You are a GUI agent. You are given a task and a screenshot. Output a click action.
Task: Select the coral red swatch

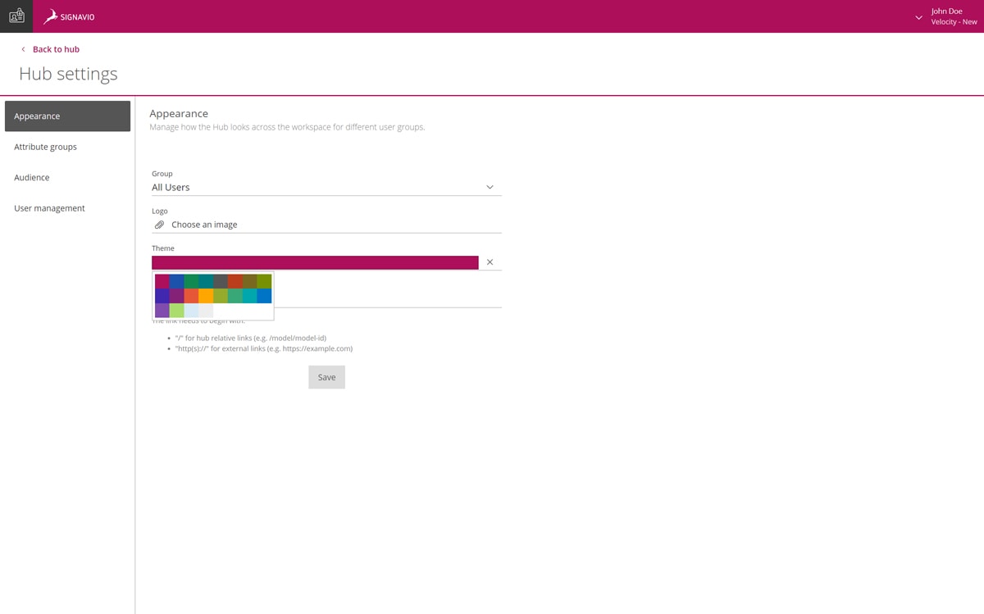[x=191, y=296]
